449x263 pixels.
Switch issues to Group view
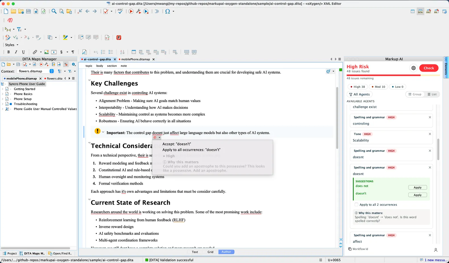[415, 94]
